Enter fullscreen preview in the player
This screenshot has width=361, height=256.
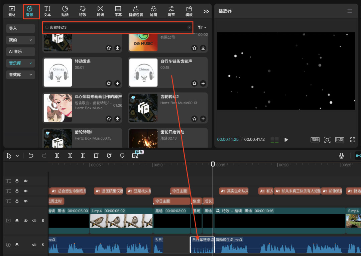[352, 140]
